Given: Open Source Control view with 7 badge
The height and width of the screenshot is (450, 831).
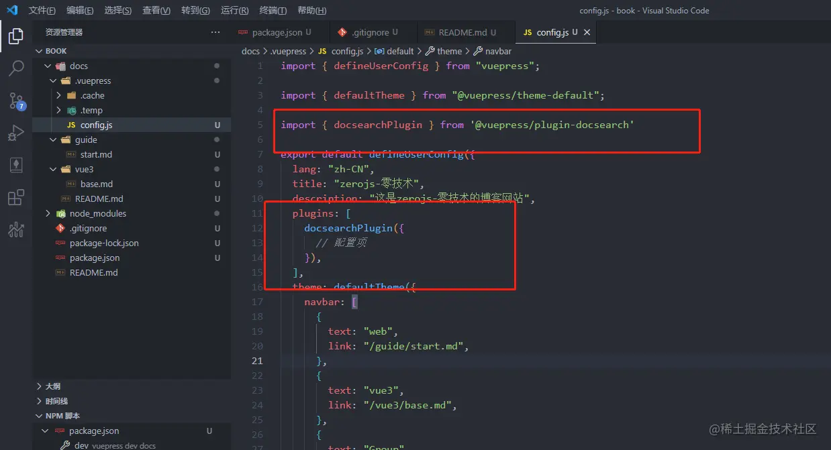Looking at the screenshot, I should point(16,101).
